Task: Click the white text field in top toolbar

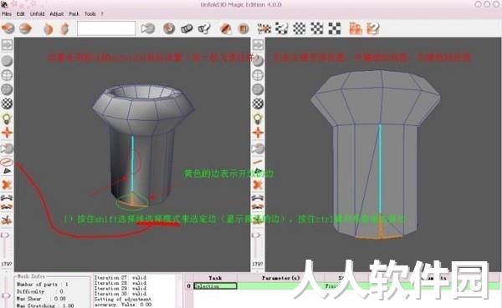Action: (106, 28)
